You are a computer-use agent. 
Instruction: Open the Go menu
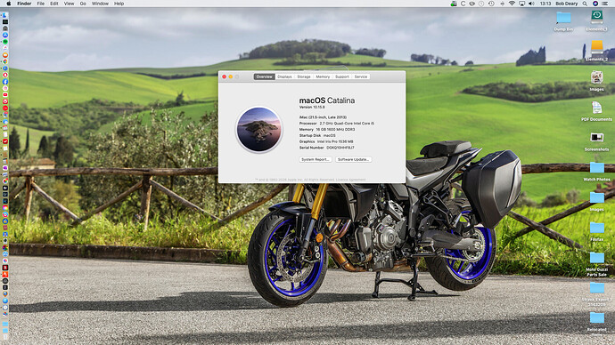[83, 4]
